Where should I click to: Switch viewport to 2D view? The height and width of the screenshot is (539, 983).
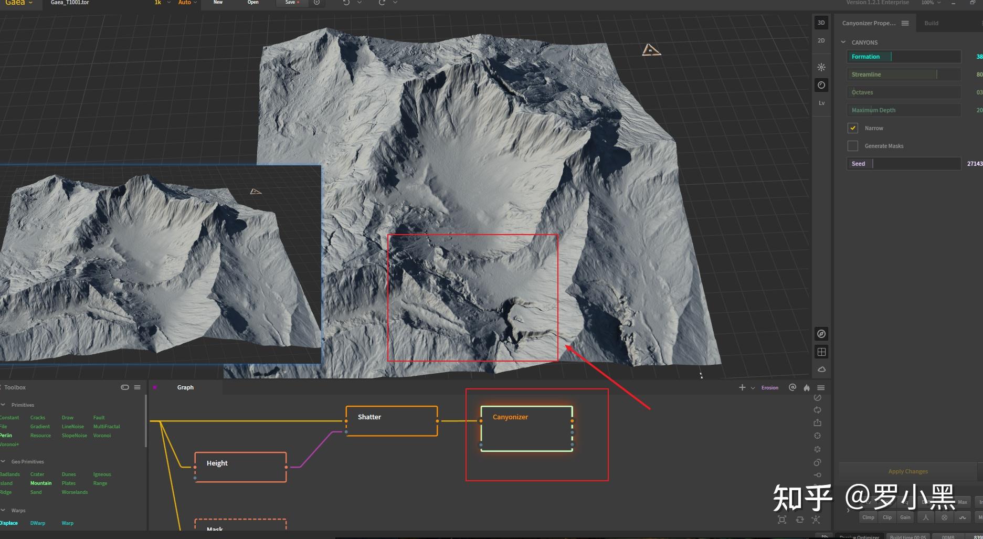[821, 40]
